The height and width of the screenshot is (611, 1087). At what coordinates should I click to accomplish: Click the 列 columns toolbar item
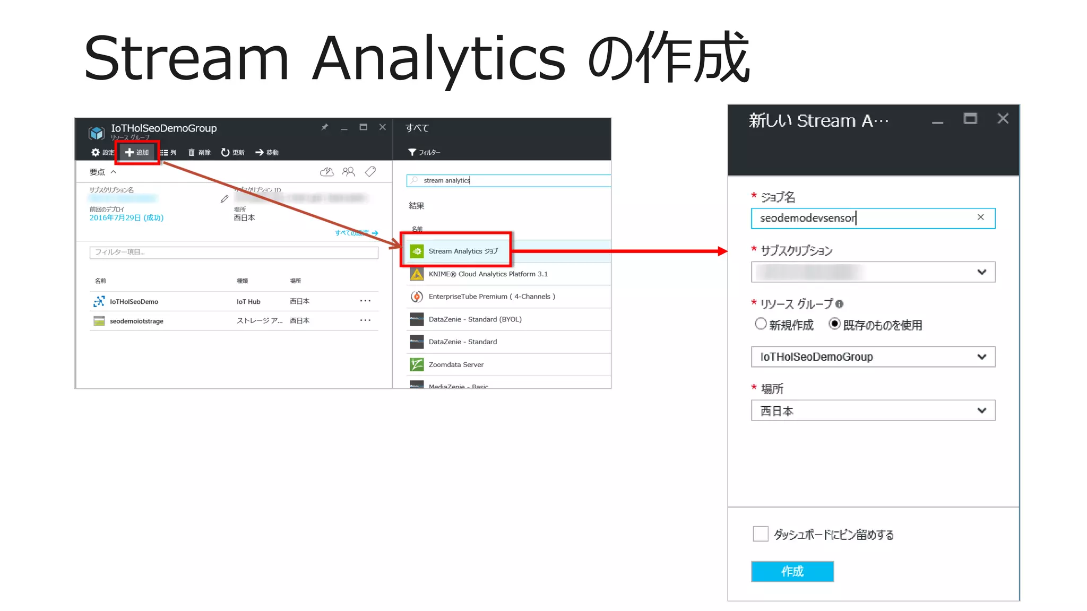coord(168,152)
